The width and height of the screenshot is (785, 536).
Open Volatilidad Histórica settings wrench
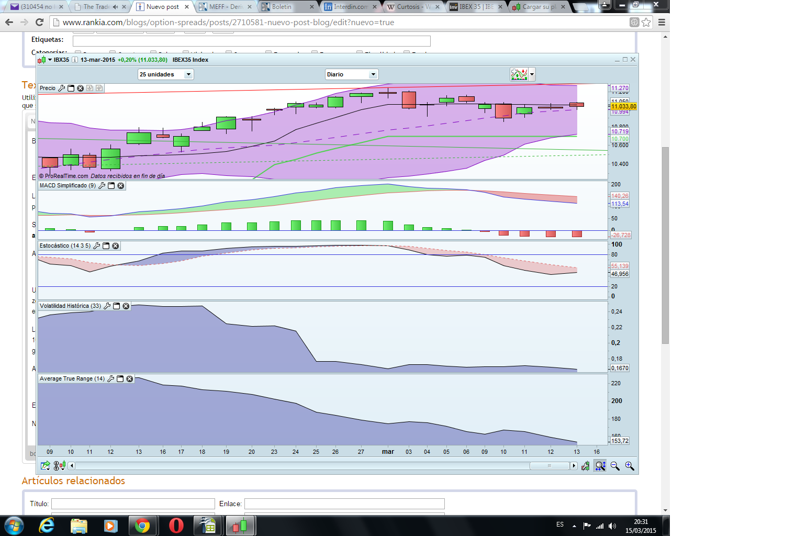click(x=107, y=306)
